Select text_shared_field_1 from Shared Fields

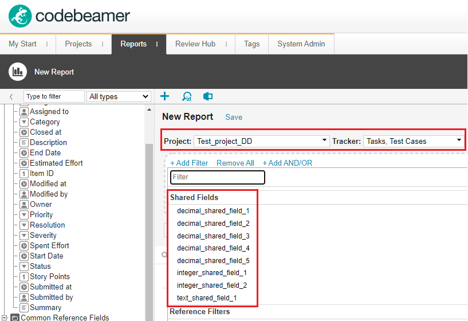tap(207, 297)
